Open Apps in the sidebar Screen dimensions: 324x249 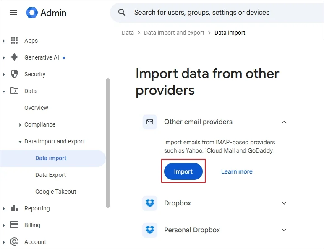point(31,41)
